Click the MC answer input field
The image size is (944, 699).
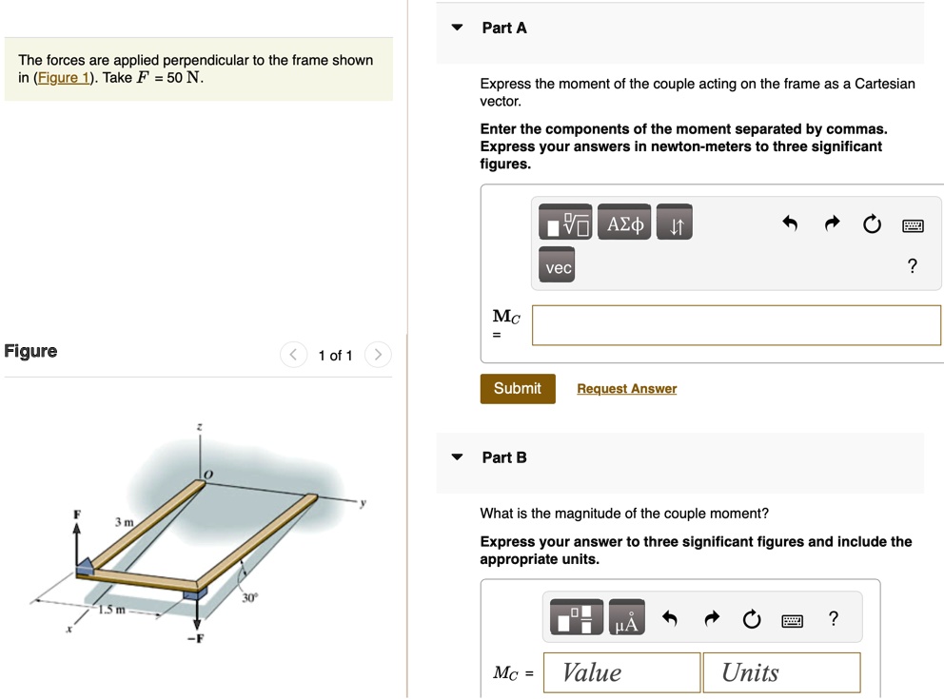click(x=735, y=324)
